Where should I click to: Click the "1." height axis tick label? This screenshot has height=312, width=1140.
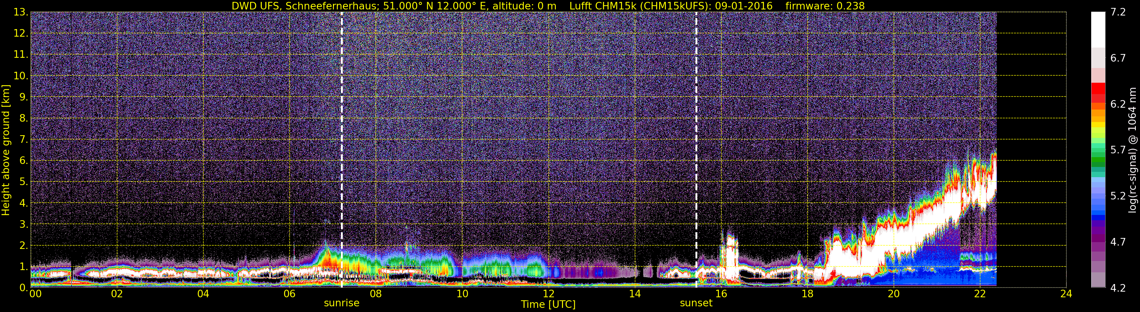[x=24, y=267]
